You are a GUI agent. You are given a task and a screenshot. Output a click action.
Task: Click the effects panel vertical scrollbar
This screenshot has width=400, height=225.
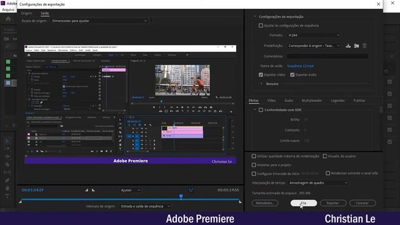tap(381, 109)
